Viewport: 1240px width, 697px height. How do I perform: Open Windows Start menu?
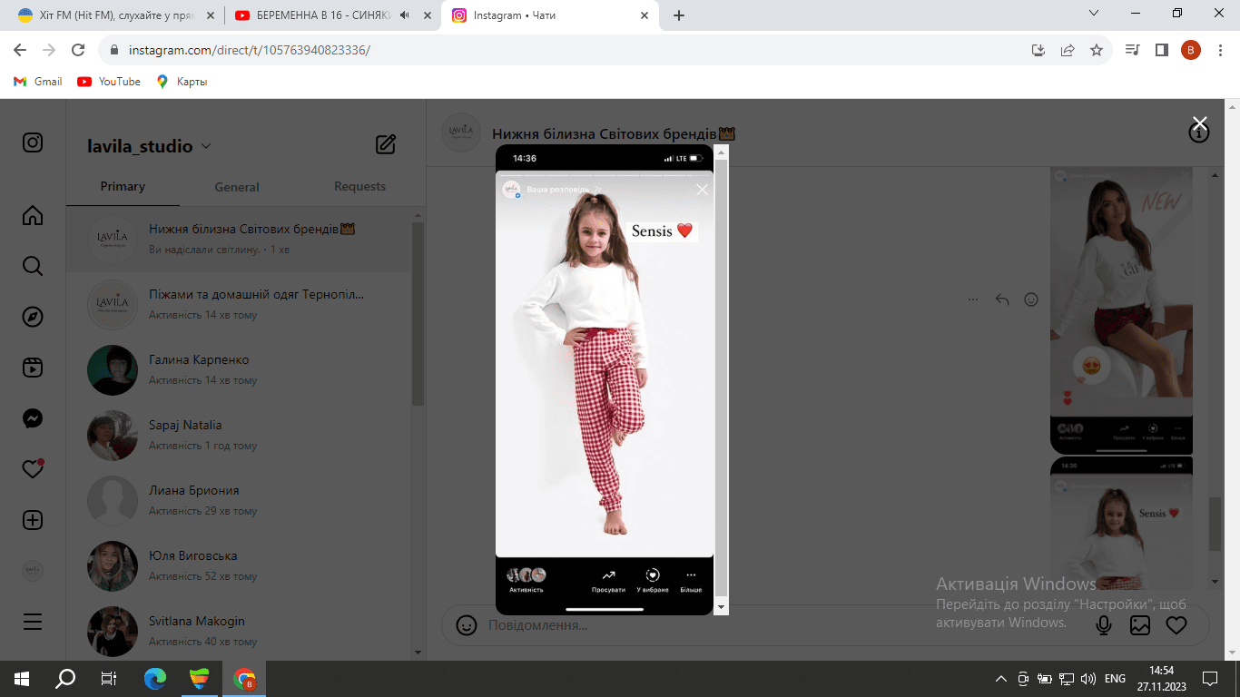(22, 678)
